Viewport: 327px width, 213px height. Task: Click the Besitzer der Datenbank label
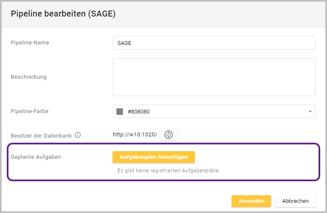41,136
